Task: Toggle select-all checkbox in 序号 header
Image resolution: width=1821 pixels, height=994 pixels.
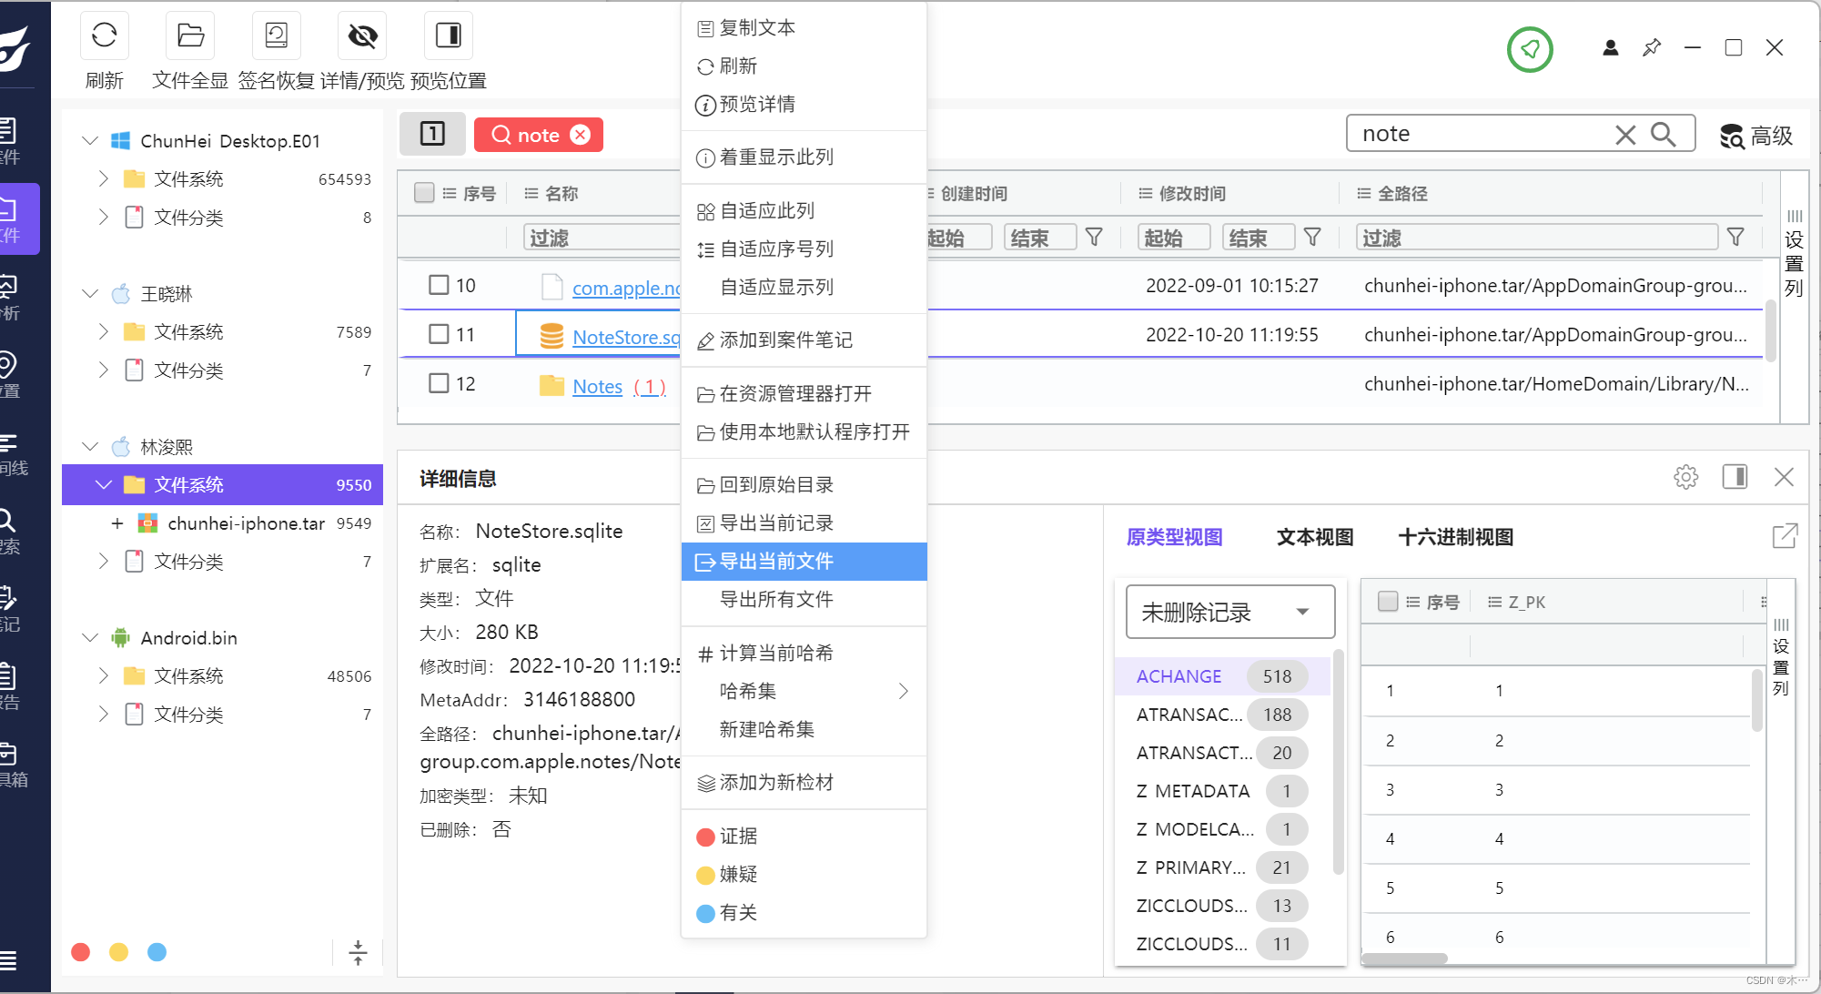Action: coord(424,193)
